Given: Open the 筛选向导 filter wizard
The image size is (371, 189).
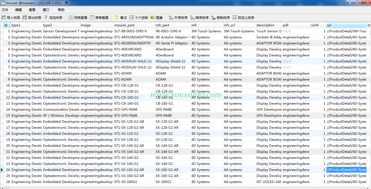Looking at the screenshot, I should [53, 18].
